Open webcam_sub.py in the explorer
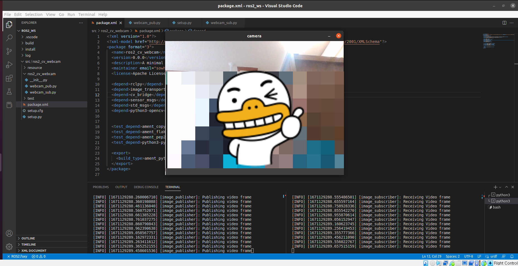 (52, 92)
